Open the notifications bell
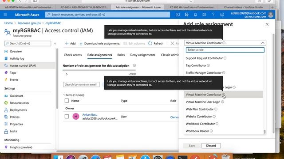Image resolution: width=284 pixels, height=159 pixels. [195, 15]
